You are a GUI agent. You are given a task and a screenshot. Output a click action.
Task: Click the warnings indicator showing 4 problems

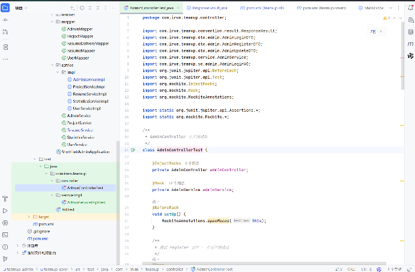(x=386, y=18)
